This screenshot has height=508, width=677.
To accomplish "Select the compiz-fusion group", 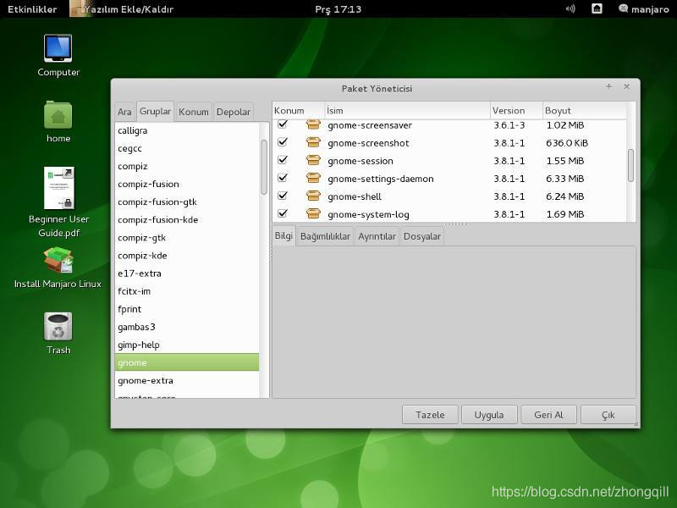I will [187, 184].
